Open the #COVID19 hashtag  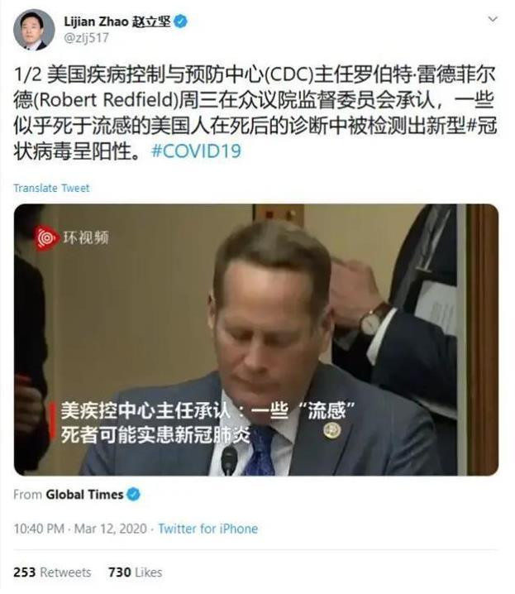point(196,151)
